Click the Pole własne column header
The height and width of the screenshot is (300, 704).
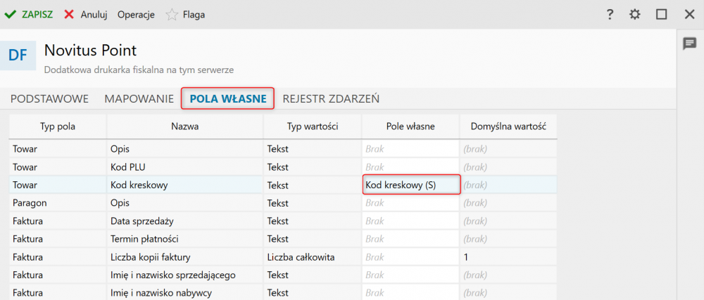[410, 126]
